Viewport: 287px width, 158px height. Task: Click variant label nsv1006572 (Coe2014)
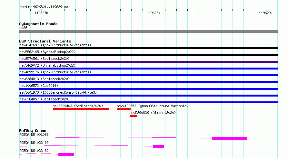click(39, 86)
